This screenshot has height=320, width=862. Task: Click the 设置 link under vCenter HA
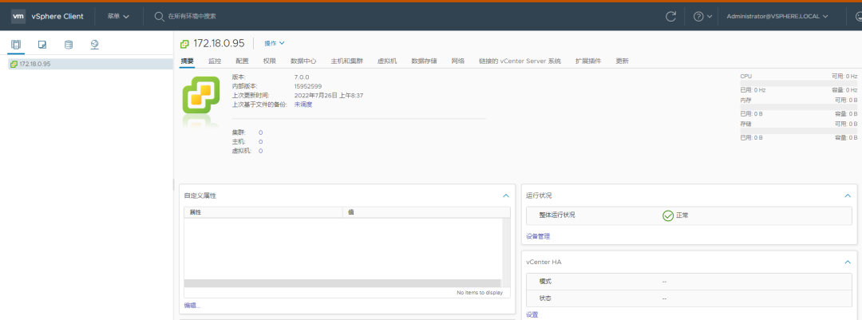point(532,315)
